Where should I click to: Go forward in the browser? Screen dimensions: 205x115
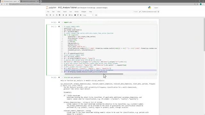4,4
